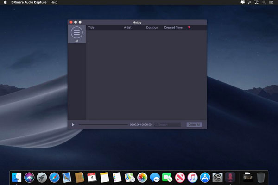Sort history by Artist column
The height and width of the screenshot is (185, 278).
pyautogui.click(x=128, y=28)
